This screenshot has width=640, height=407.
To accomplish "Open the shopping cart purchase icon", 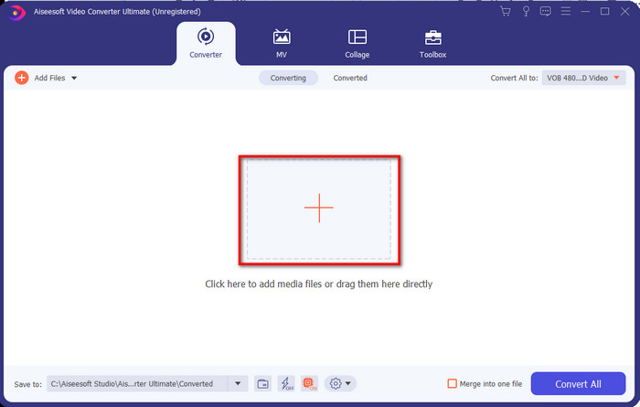I will [506, 11].
